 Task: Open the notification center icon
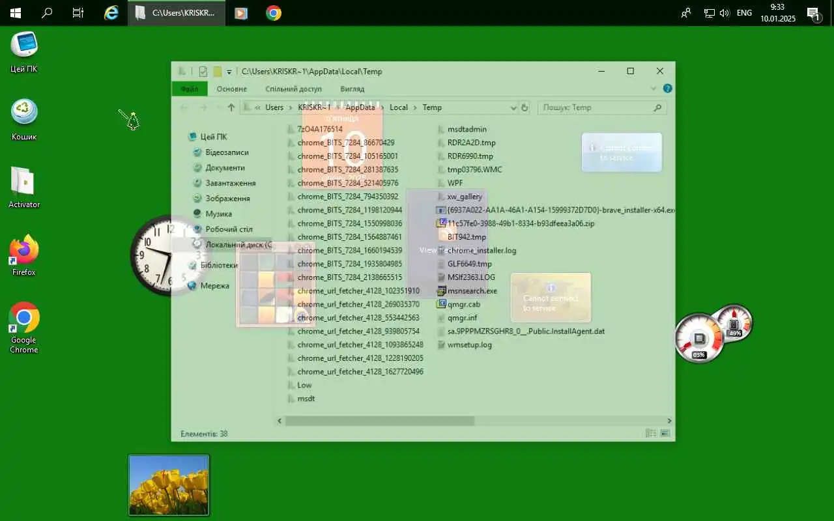click(x=813, y=13)
